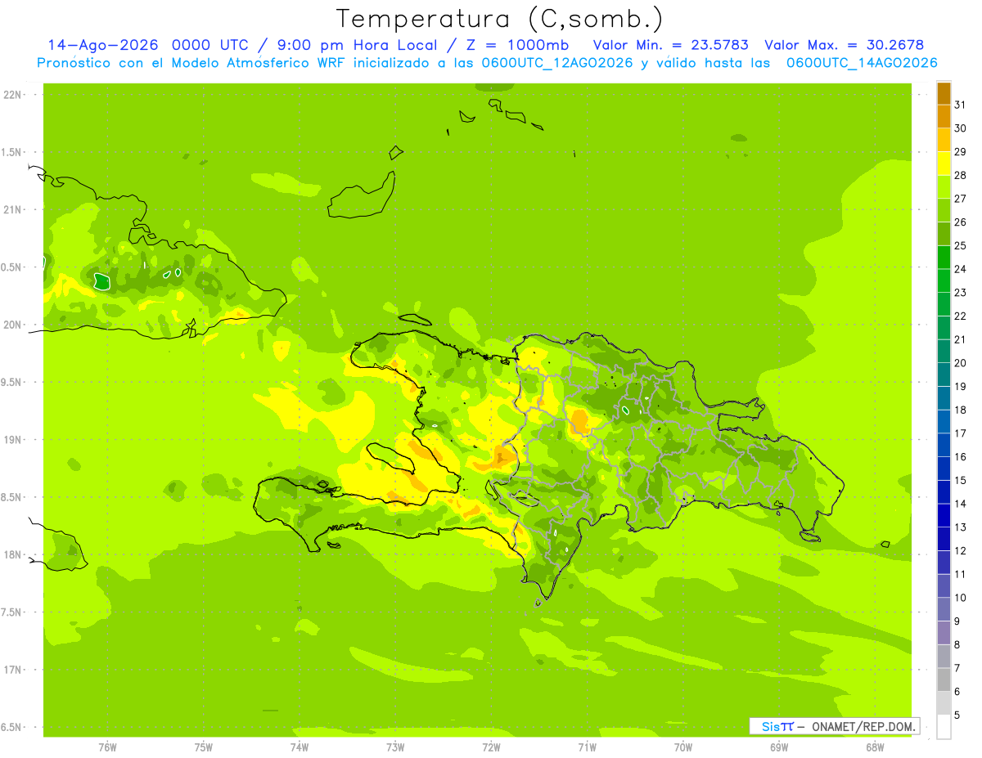Click the '18N' latitude axis label
Screen dimensions: 982x758
pos(11,554)
